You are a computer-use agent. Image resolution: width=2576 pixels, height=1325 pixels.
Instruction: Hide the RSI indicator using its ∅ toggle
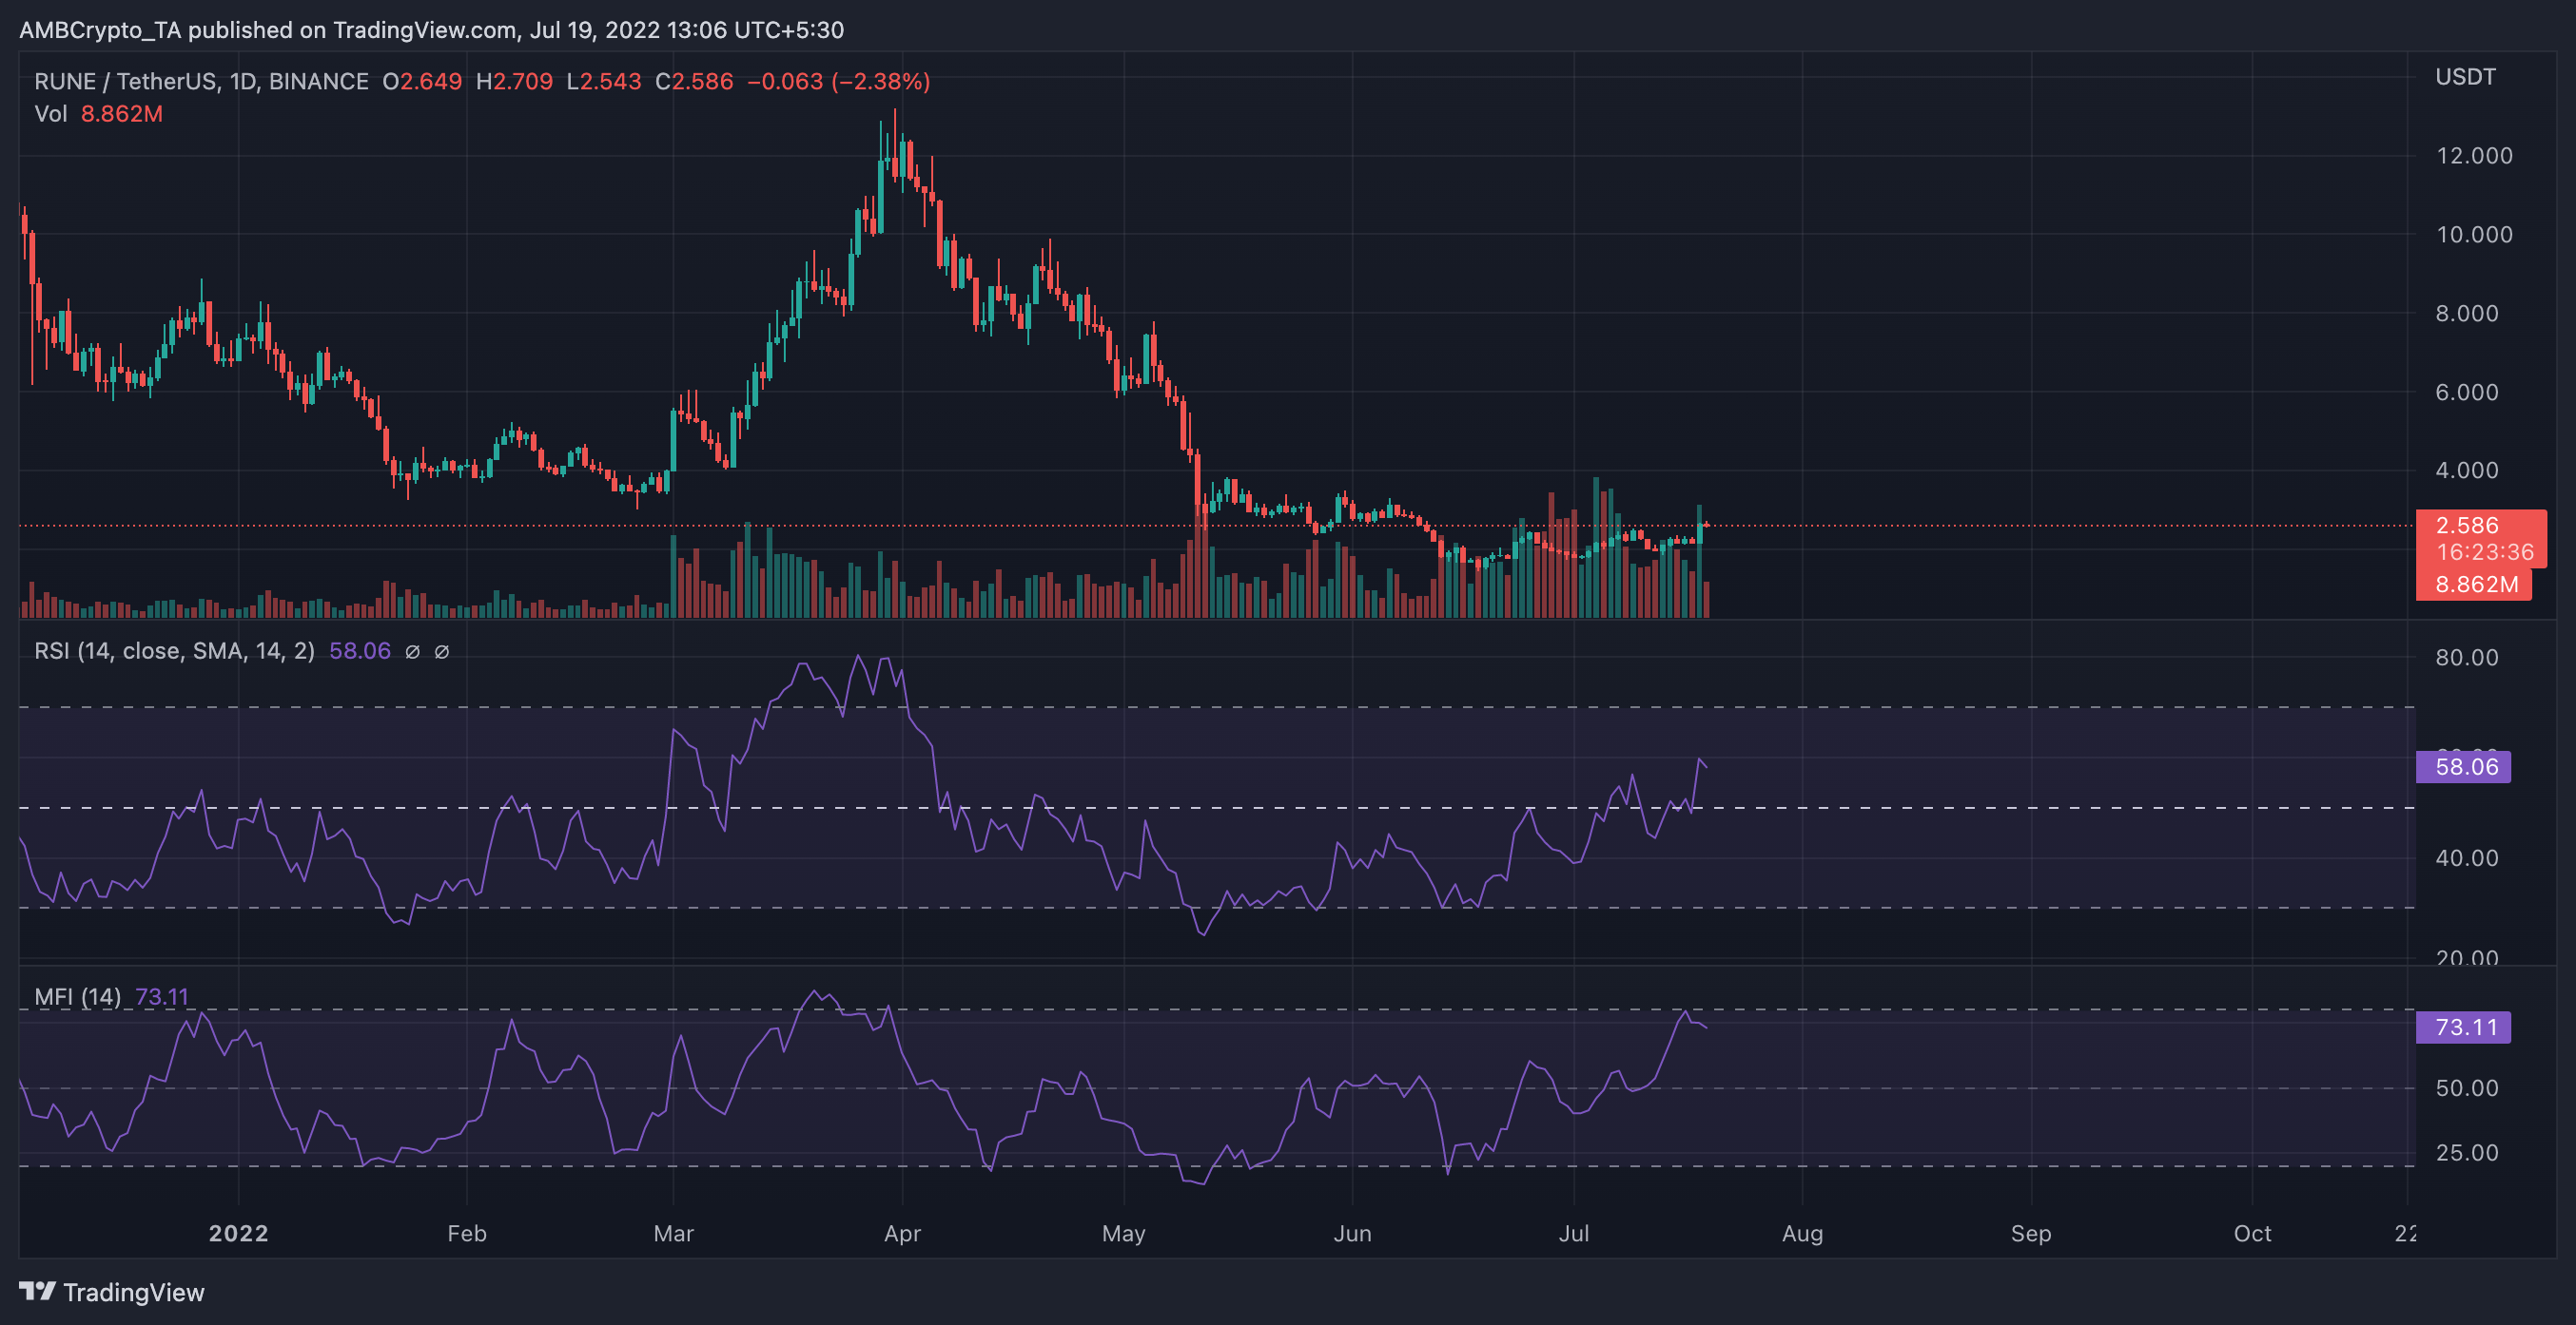click(x=412, y=650)
